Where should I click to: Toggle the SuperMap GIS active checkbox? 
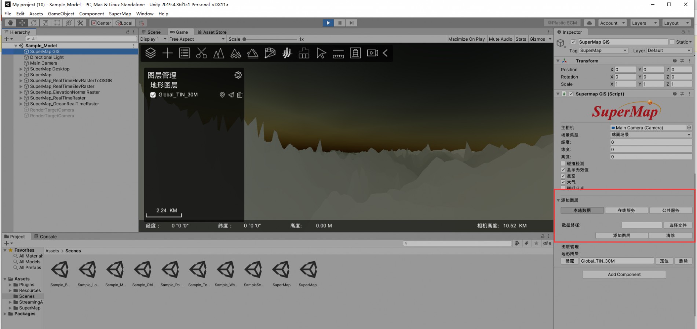coord(573,42)
